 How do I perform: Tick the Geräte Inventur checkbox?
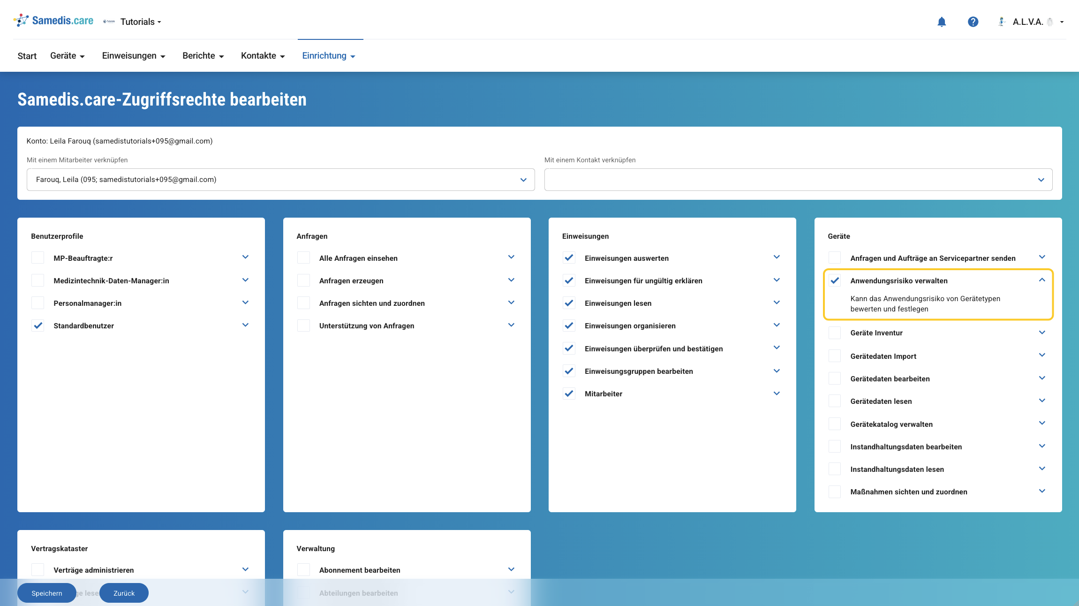[x=835, y=333]
